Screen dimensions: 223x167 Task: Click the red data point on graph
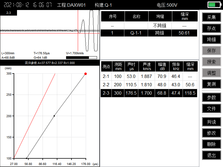86,74
